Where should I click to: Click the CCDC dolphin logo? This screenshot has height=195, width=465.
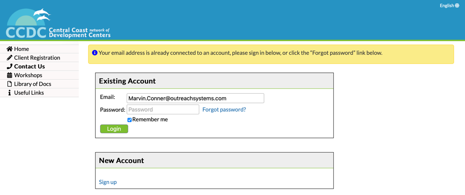58,23
